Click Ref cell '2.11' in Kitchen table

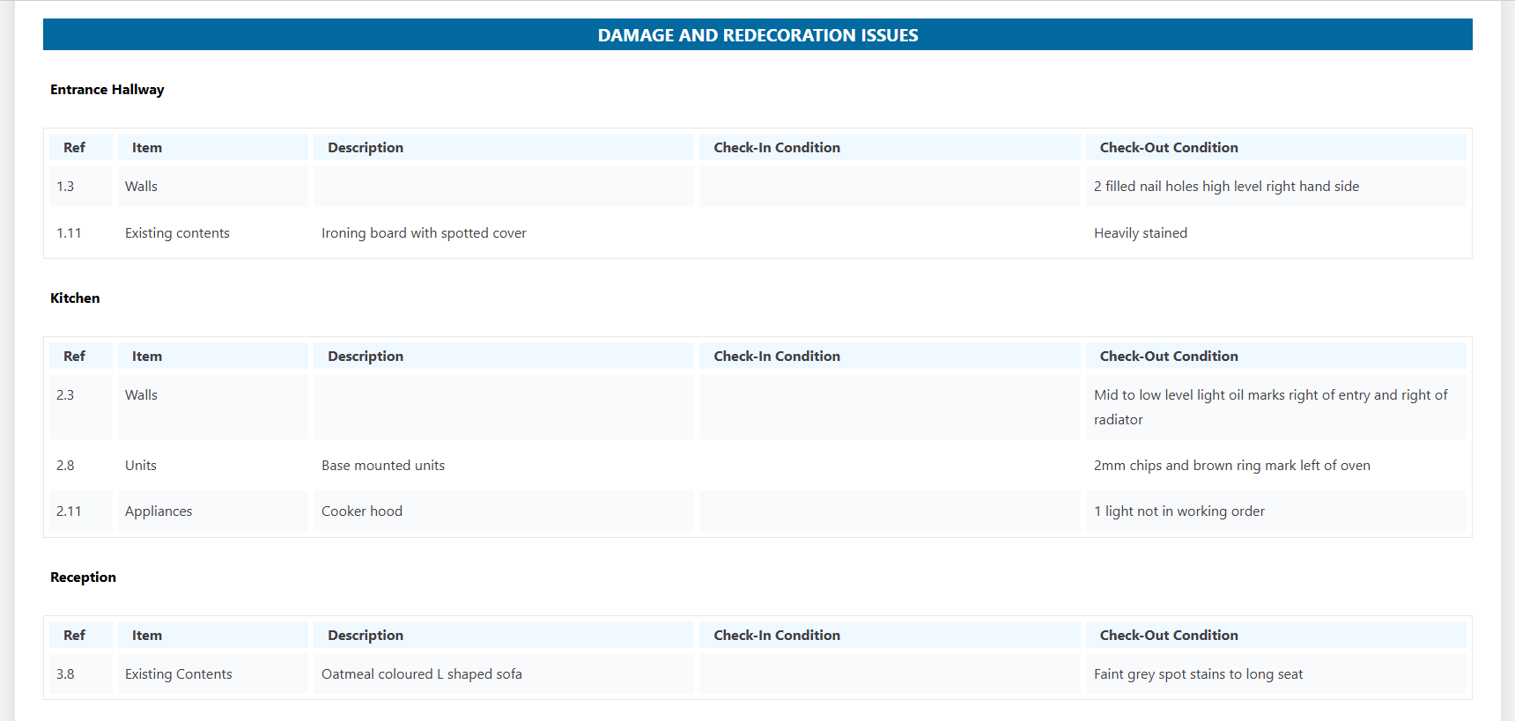(80, 511)
